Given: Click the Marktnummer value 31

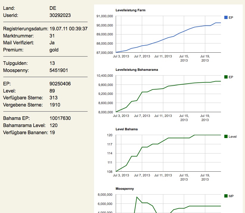Looking at the screenshot, I should (x=52, y=36).
